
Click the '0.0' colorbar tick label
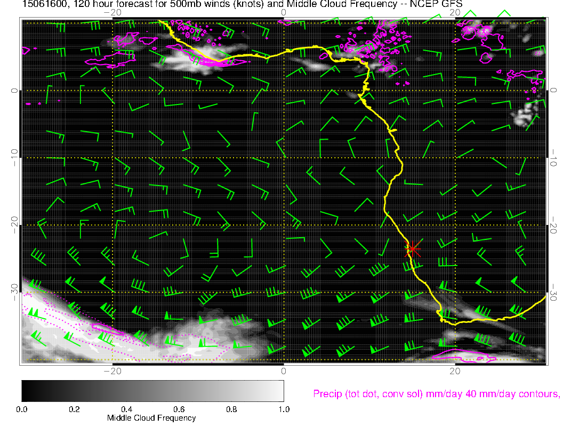pyautogui.click(x=21, y=409)
